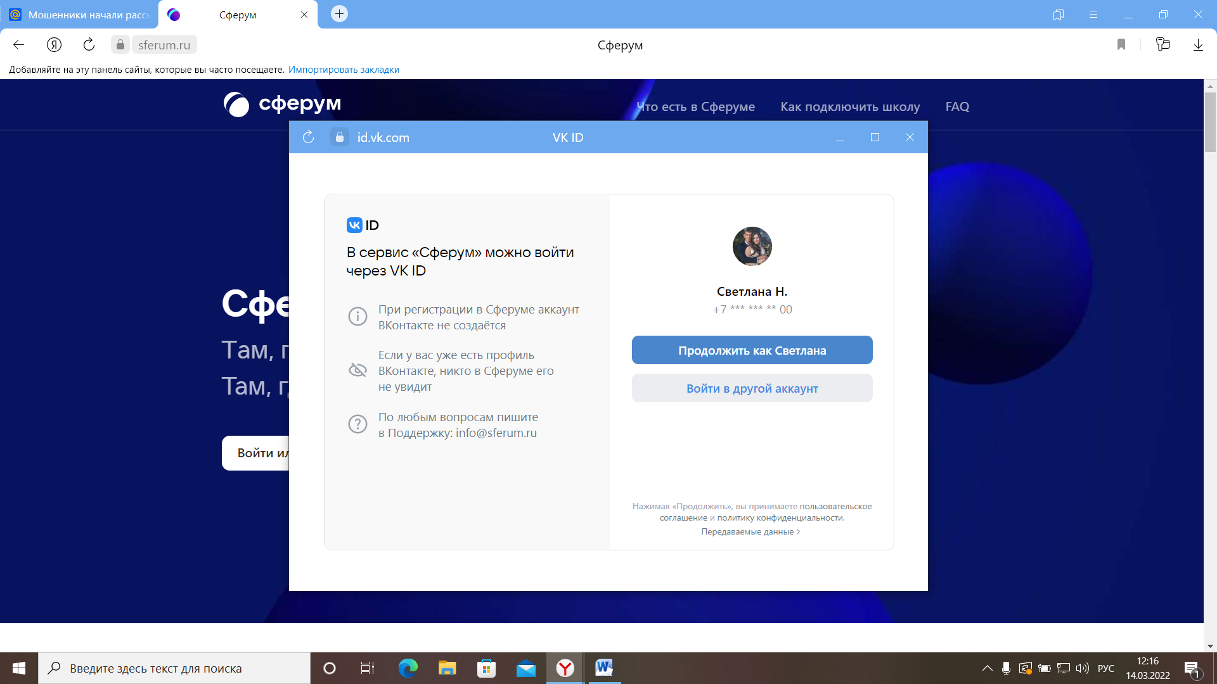Screen dimensions: 1217x684
Task: Open new tab with plus button
Action: 339,14
